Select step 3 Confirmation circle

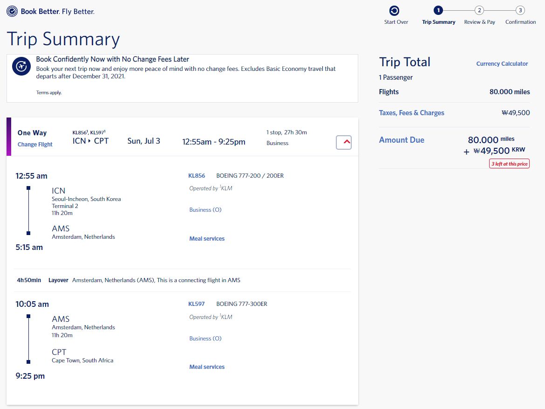(520, 10)
